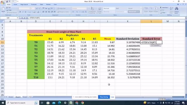Screen dimensions: 187x105
Task: Select column L header
Action: [151, 21]
